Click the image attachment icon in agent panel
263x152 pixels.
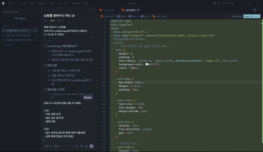87,146
